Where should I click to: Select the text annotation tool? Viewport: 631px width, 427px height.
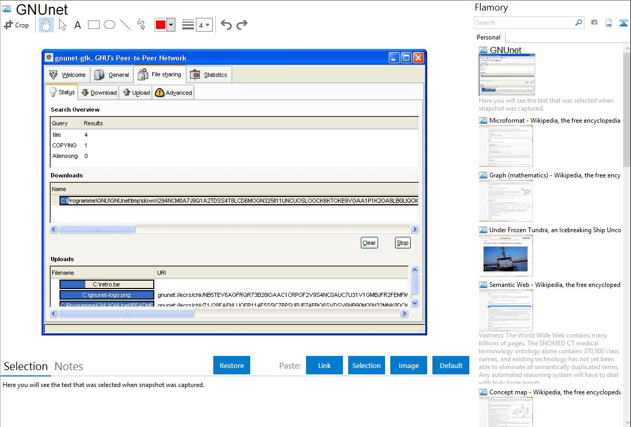tap(77, 25)
